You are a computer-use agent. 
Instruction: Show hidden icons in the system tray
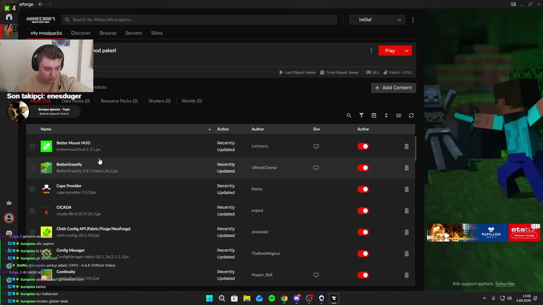pos(484,298)
